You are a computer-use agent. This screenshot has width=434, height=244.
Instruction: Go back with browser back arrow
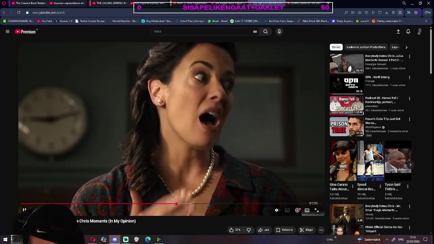click(4, 13)
